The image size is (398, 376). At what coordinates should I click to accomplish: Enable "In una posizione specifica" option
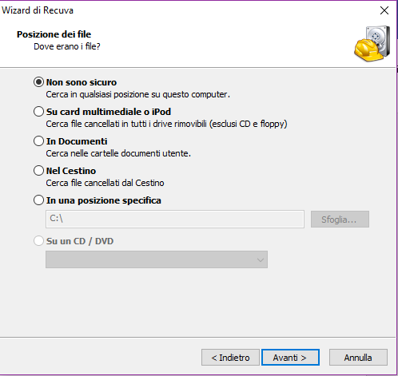38,200
